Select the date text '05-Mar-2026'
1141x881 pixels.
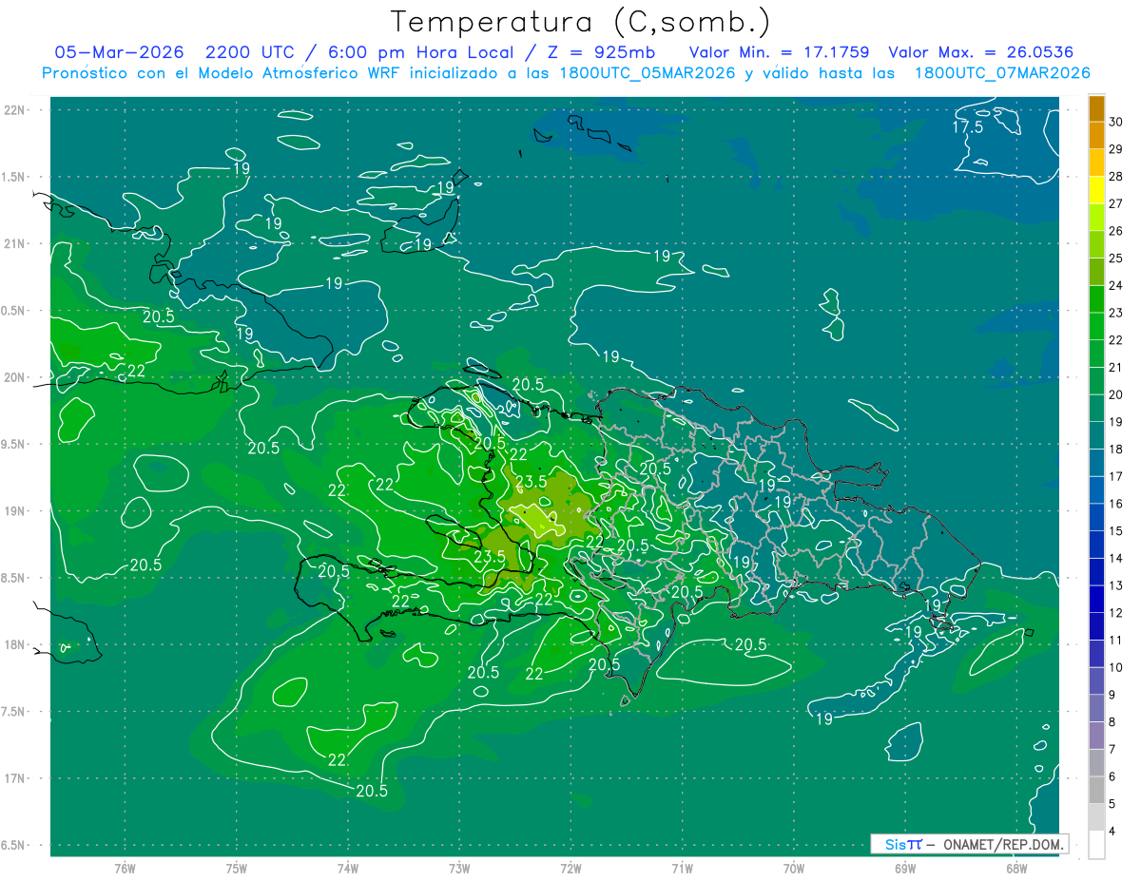(119, 52)
